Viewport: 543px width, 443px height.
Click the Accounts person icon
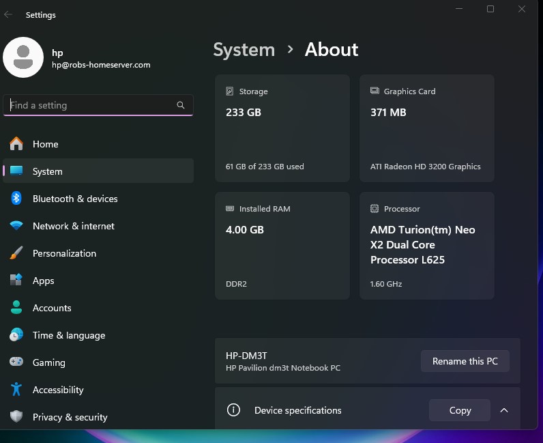pyautogui.click(x=16, y=308)
